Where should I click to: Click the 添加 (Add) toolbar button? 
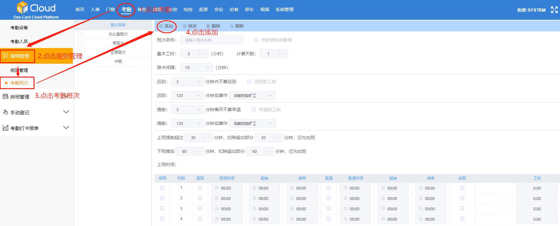pos(166,26)
